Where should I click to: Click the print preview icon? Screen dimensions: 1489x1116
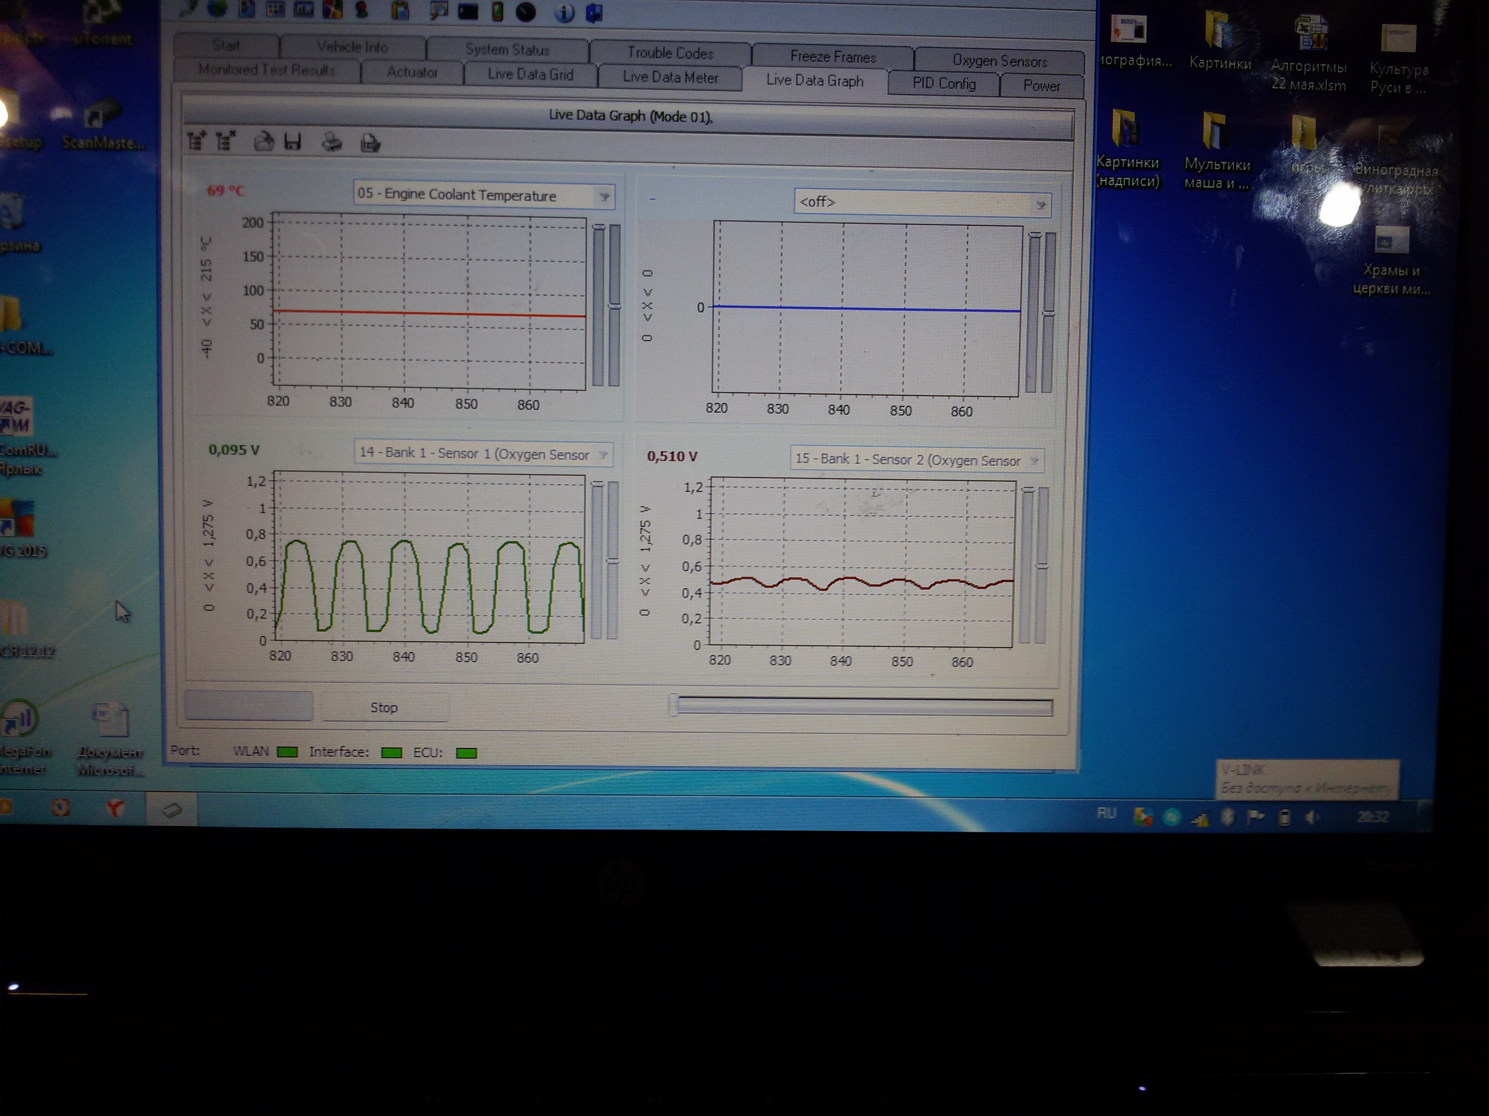point(370,143)
